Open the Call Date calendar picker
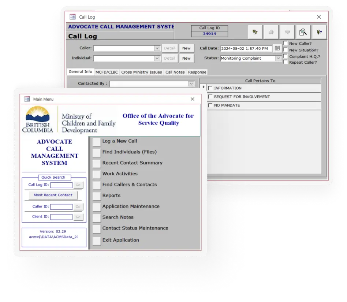This screenshot has width=347, height=302. [x=277, y=48]
